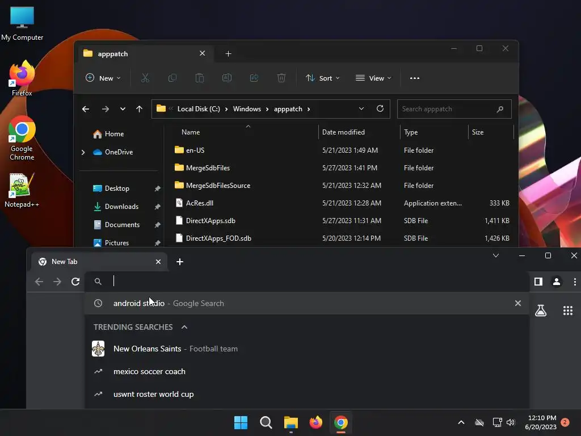Choose New Orleans Saints trending search

307,349
